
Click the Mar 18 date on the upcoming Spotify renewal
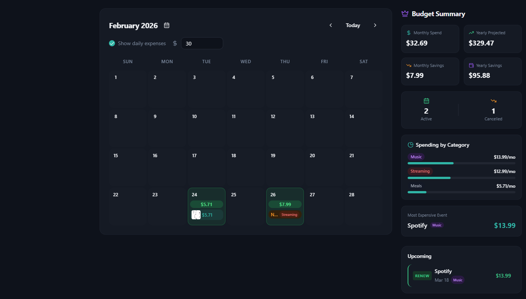coord(442,280)
